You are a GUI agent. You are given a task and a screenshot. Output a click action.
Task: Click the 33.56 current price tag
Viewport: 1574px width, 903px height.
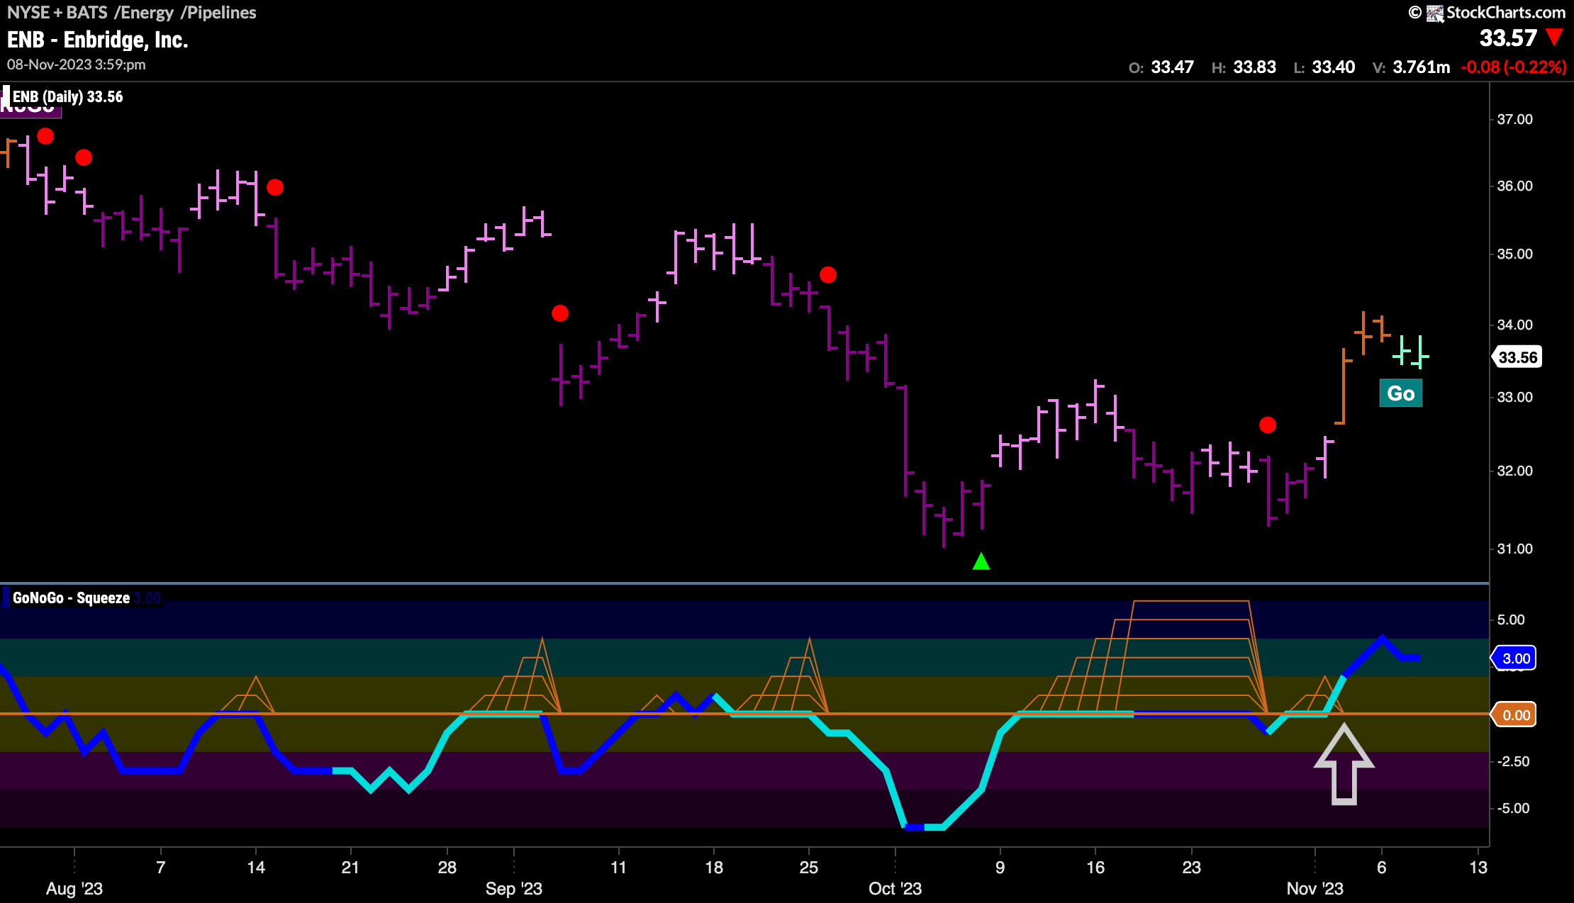pos(1518,357)
